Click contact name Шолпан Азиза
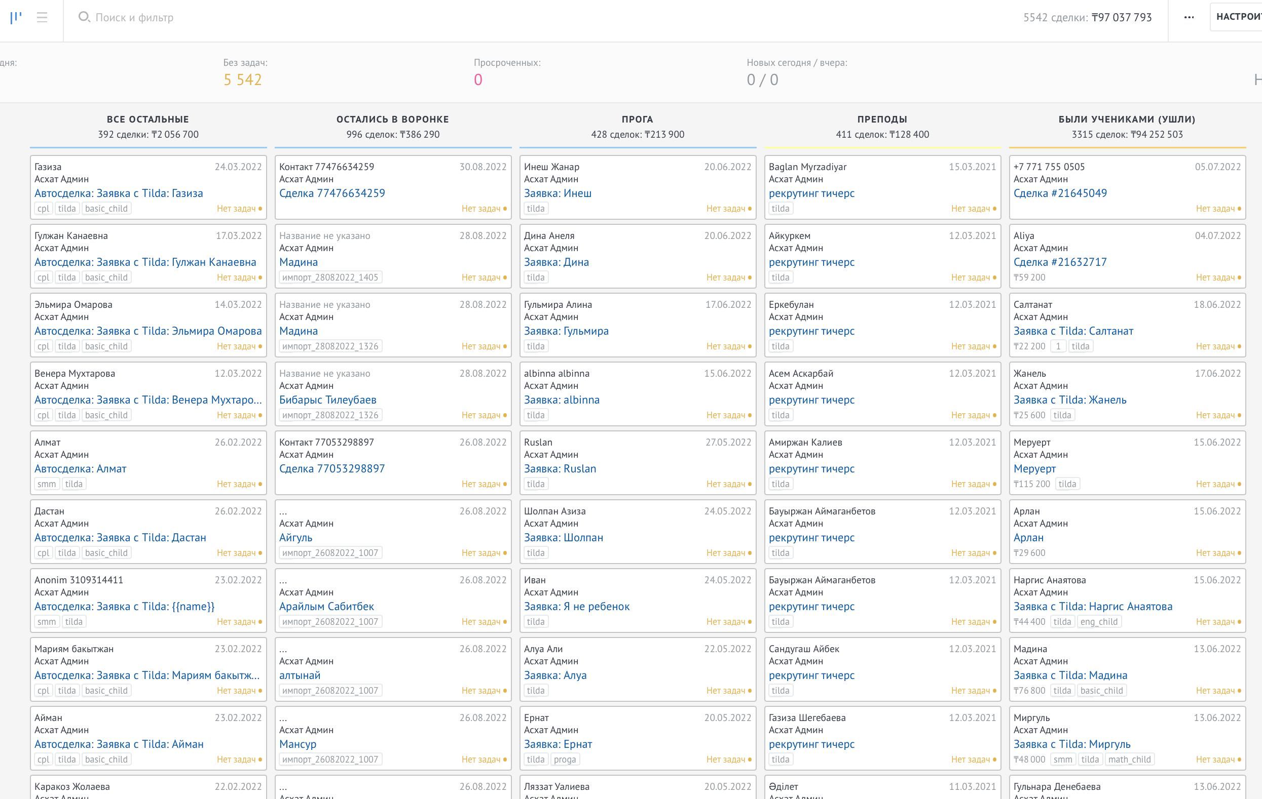Viewport: 1262px width, 799px height. pyautogui.click(x=555, y=511)
